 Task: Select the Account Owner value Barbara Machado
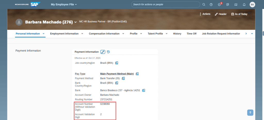click(110, 95)
